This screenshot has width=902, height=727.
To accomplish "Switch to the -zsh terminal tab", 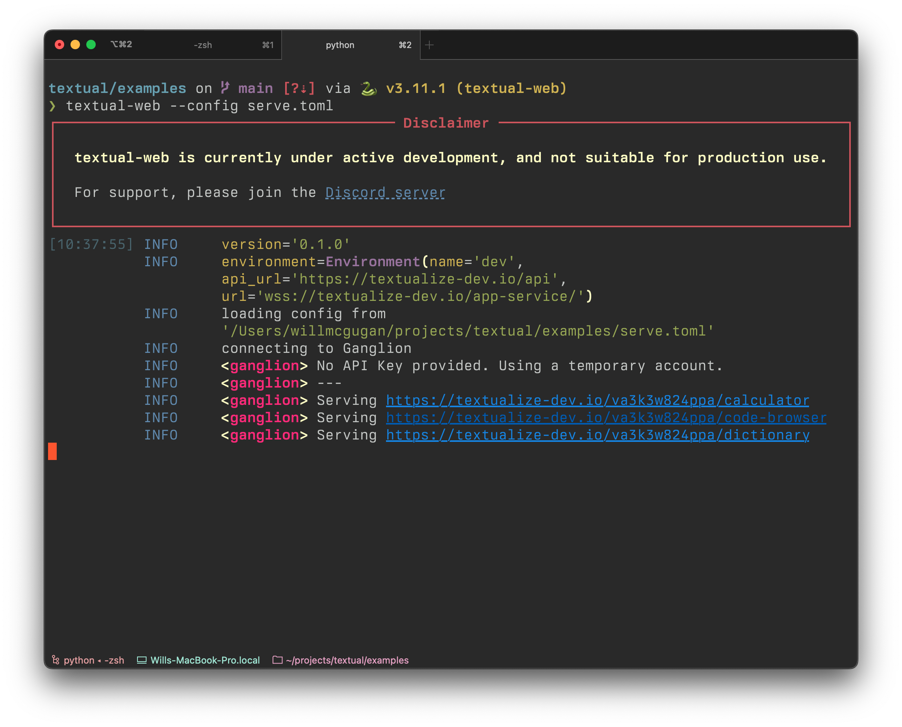I will pyautogui.click(x=203, y=45).
